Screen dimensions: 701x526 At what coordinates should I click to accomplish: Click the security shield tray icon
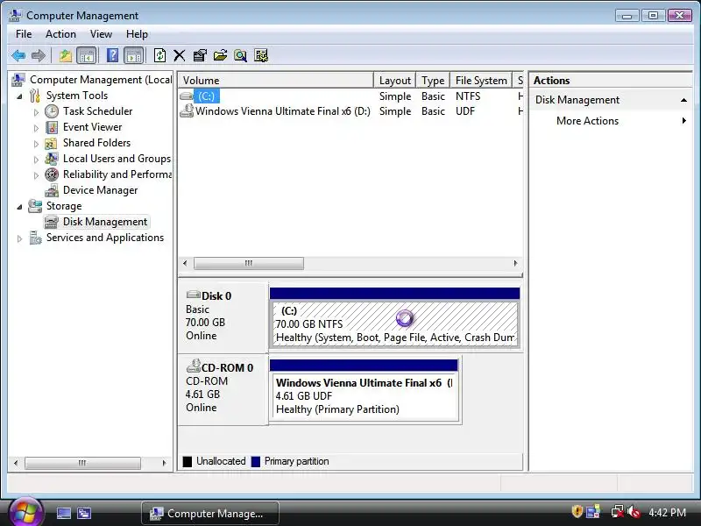pyautogui.click(x=577, y=512)
